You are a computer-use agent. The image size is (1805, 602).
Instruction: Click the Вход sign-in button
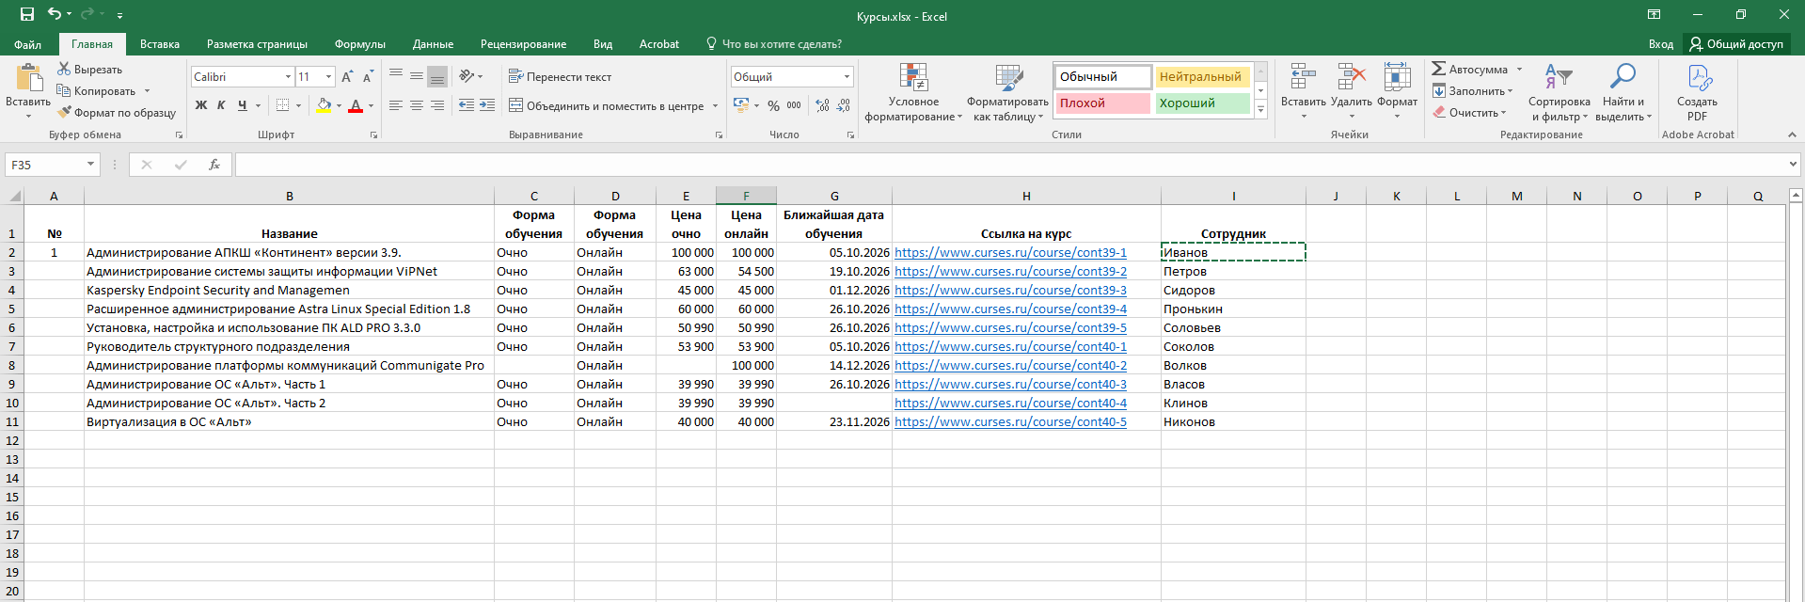click(1661, 44)
